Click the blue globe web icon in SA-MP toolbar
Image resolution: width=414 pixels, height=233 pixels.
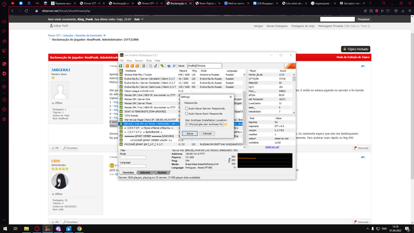click(x=169, y=66)
